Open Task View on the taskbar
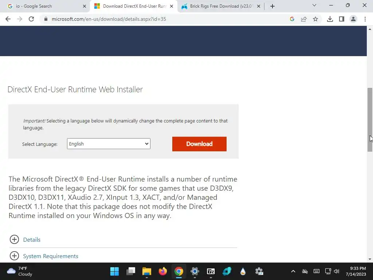The height and width of the screenshot is (280, 373). (131, 271)
